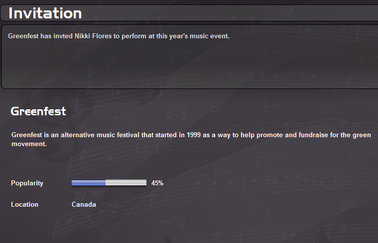Click the empty area of the invitation message box
The height and width of the screenshot is (243, 378).
189,65
